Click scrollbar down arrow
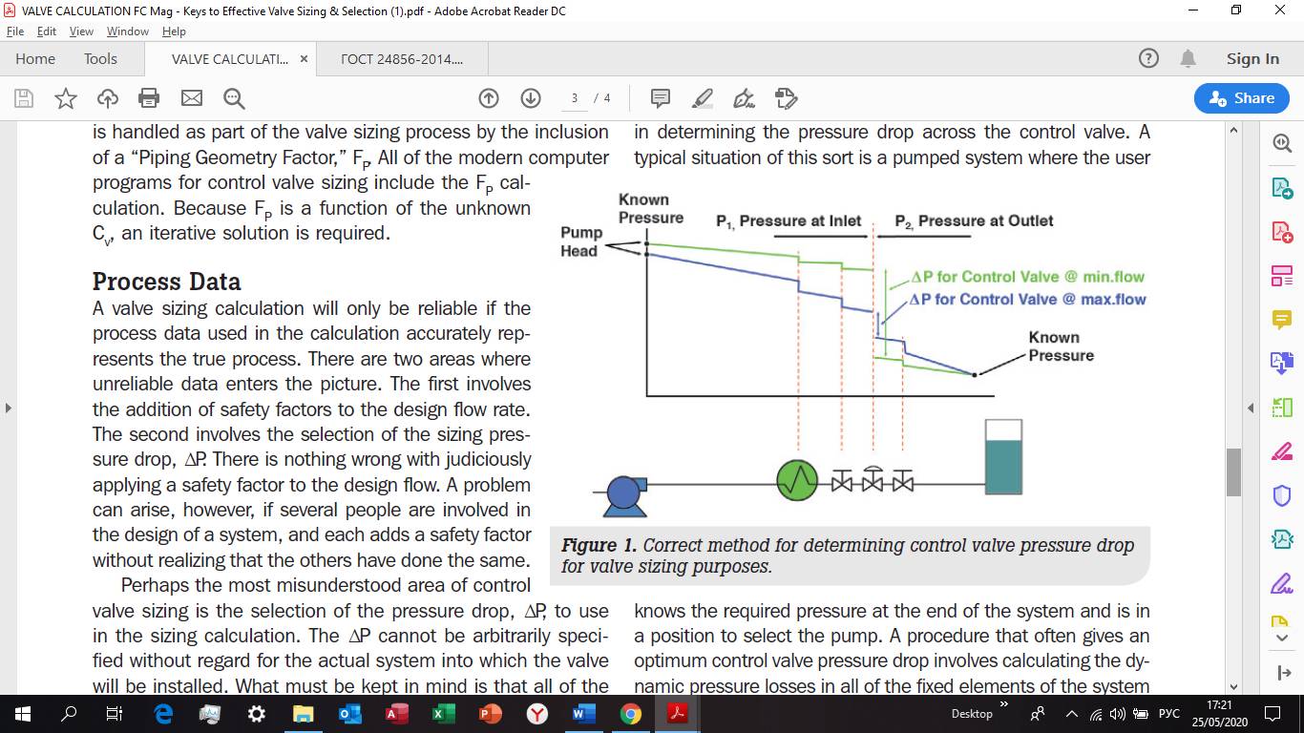 [x=1233, y=686]
